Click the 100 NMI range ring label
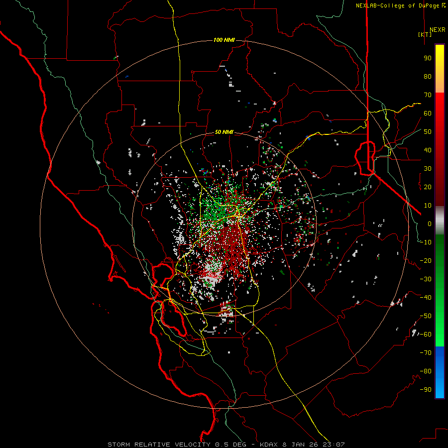 224,40
